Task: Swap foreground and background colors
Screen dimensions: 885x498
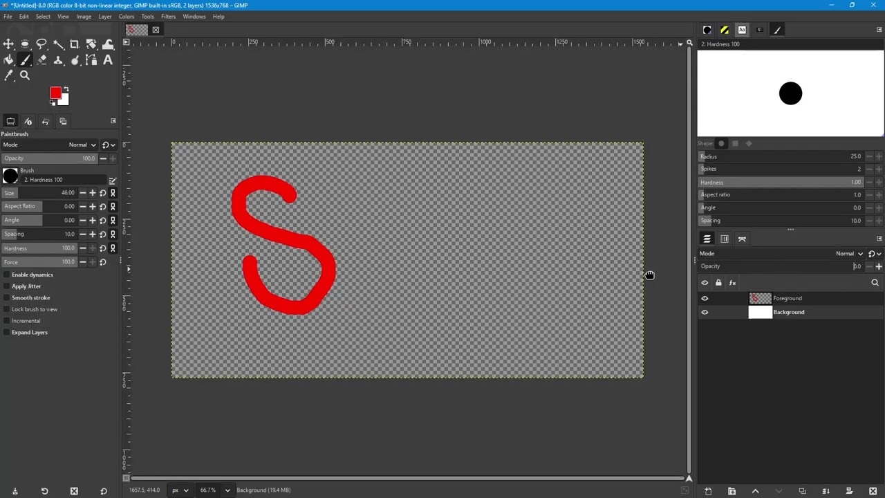Action: 66,89
